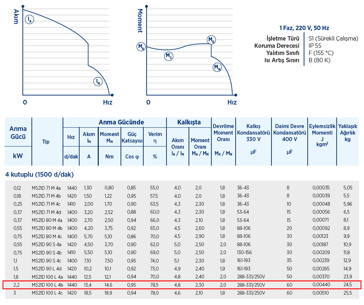Image resolution: width=364 pixels, height=305 pixels.
Task: Click the Yaklaşık Ağırlık kg column header
Action: pyautogui.click(x=347, y=133)
